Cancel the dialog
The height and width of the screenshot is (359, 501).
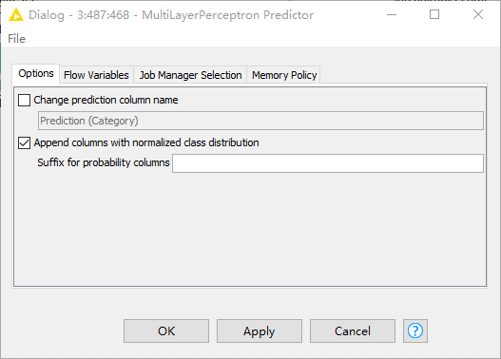[353, 331]
